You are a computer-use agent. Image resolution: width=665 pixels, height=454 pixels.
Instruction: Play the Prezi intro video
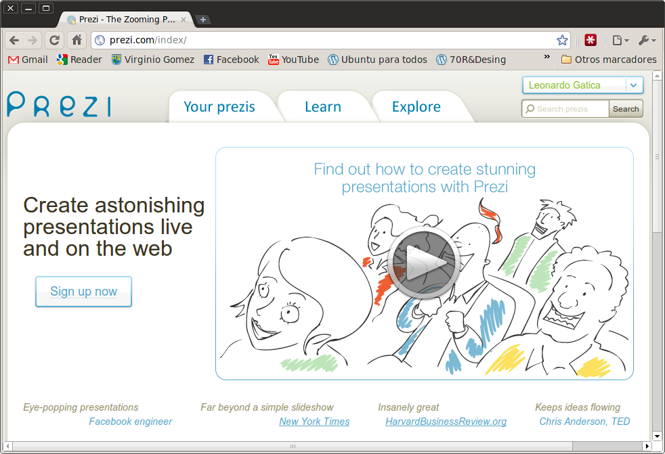click(424, 263)
